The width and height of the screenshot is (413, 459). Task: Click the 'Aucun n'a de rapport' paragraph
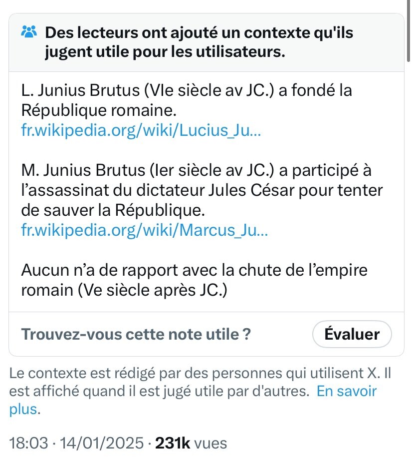[x=195, y=280]
